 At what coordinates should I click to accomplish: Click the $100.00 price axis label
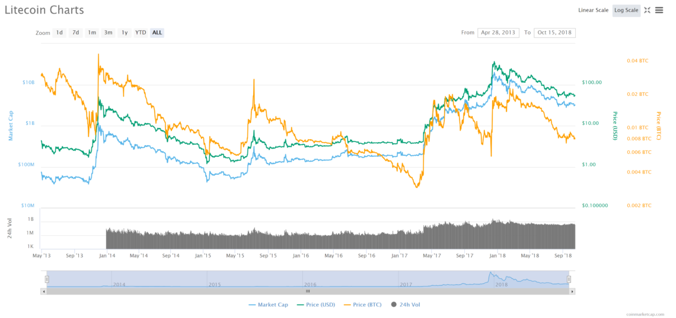pos(592,82)
